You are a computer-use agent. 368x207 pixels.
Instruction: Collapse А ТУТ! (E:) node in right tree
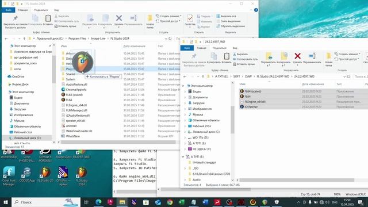point(183,156)
